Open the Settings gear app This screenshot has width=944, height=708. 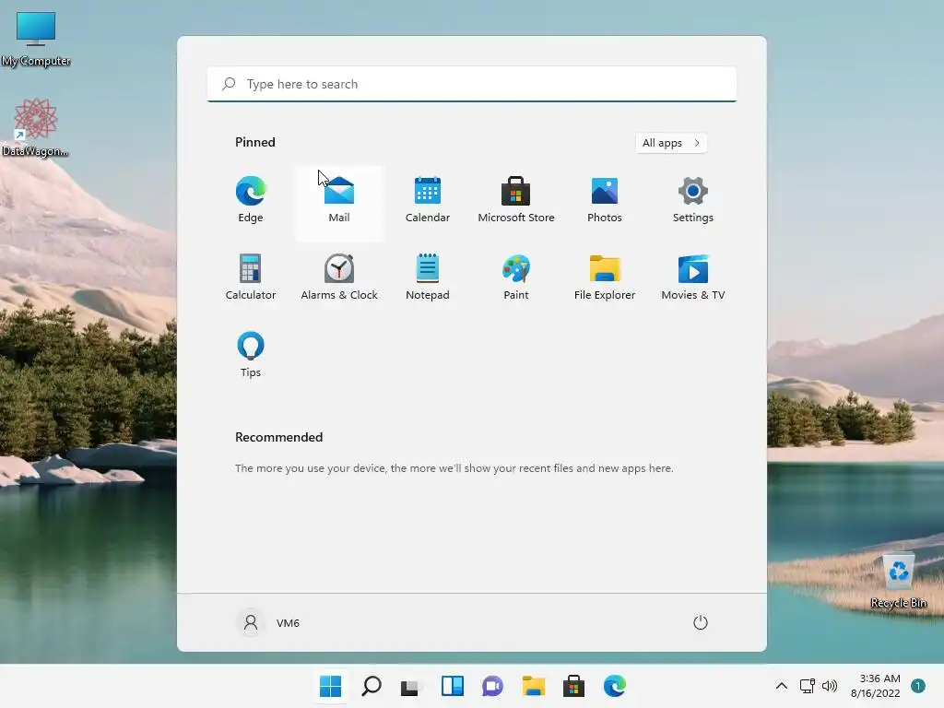click(x=693, y=200)
